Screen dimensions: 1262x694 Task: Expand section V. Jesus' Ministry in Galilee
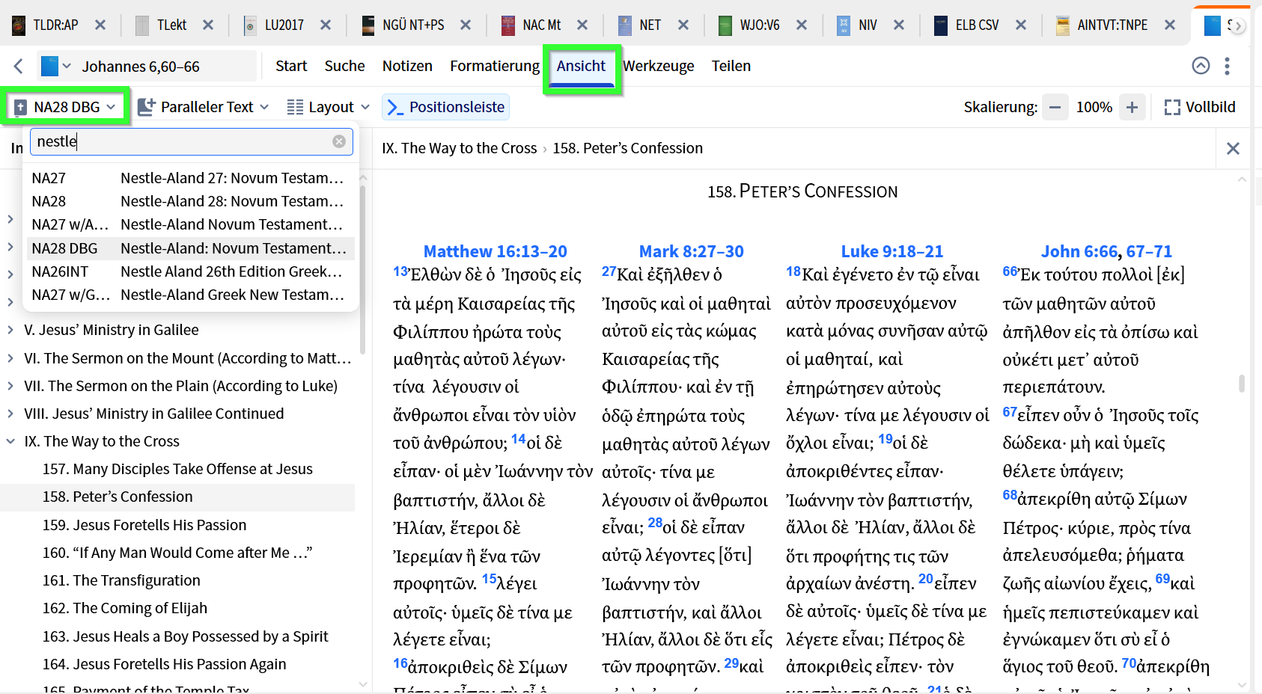coord(10,330)
